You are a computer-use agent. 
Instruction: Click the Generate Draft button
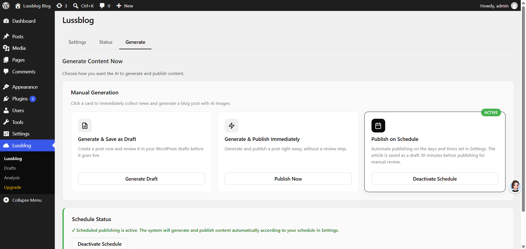tap(141, 179)
